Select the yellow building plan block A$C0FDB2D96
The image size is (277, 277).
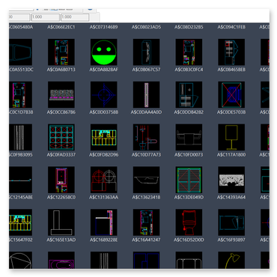click(x=103, y=137)
